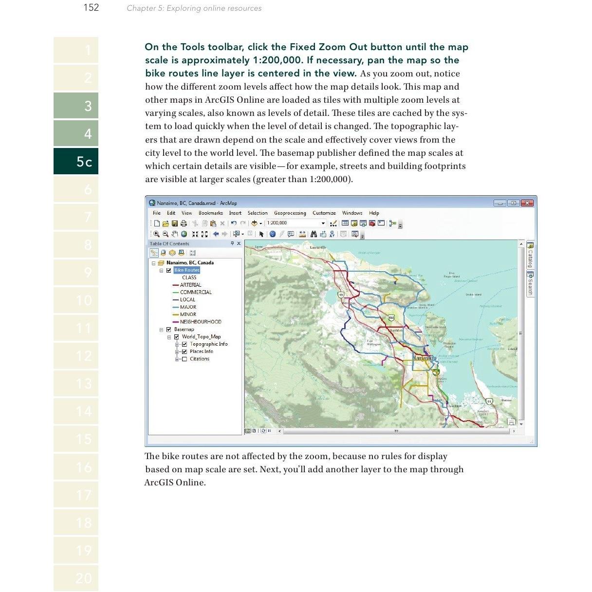Click the Full Extent globe icon

pyautogui.click(x=184, y=234)
